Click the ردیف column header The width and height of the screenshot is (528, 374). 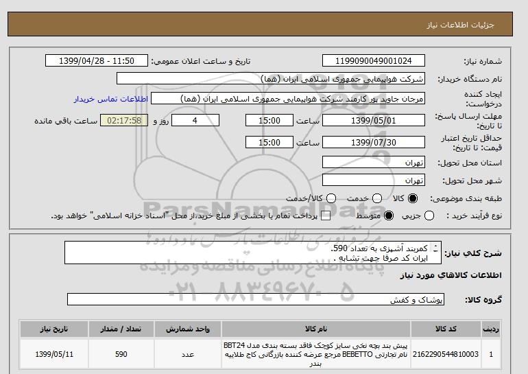tap(491, 329)
